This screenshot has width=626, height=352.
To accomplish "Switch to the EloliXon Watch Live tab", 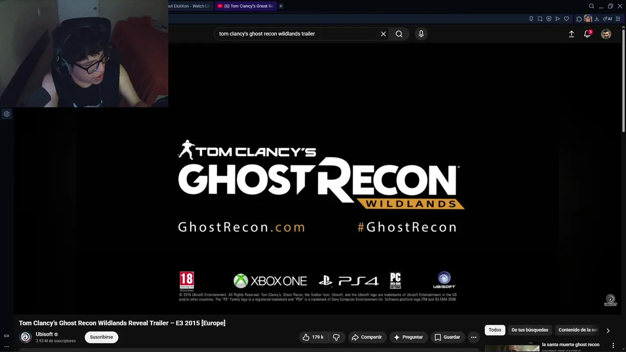I will [190, 6].
